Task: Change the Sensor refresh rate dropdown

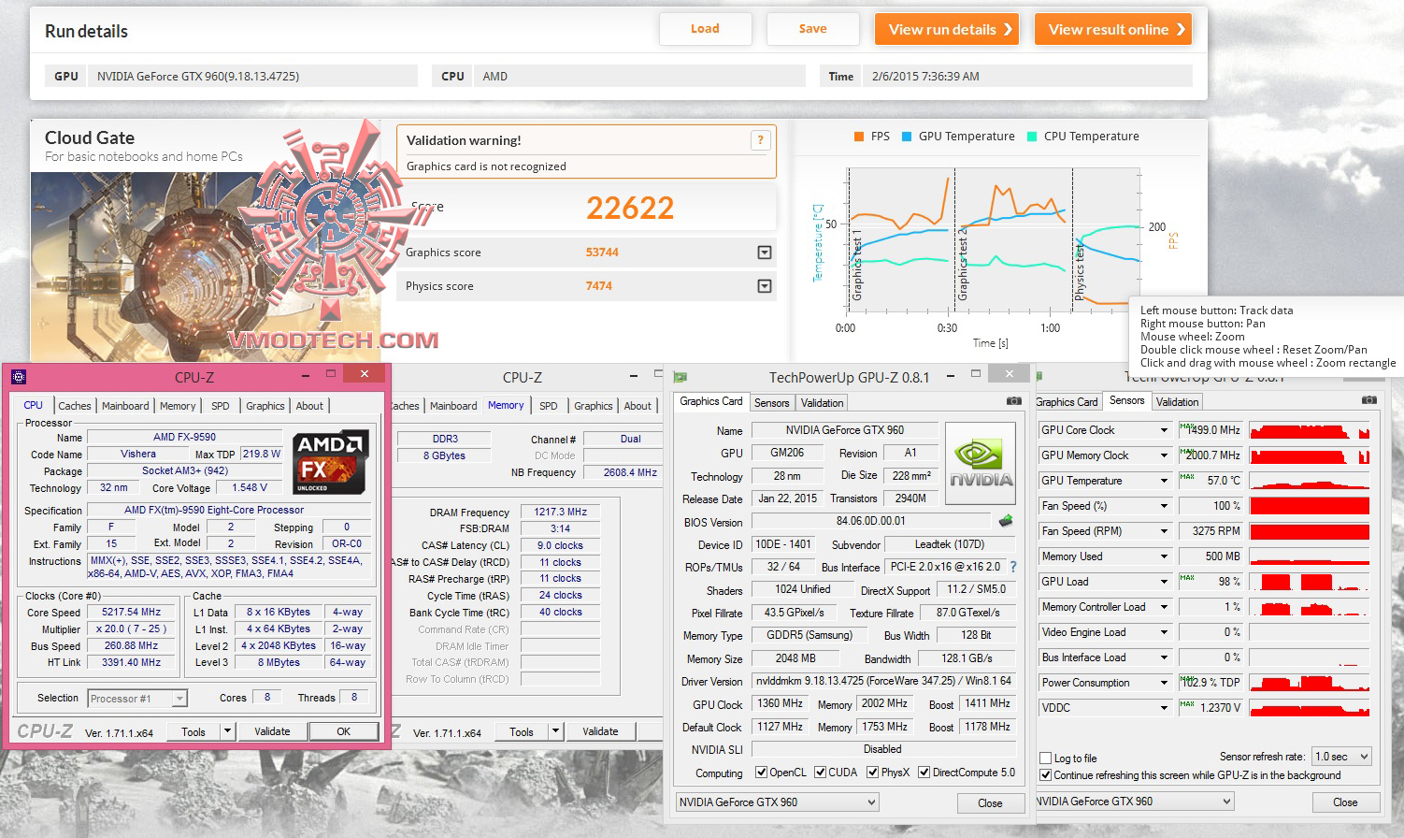Action: 1341,757
